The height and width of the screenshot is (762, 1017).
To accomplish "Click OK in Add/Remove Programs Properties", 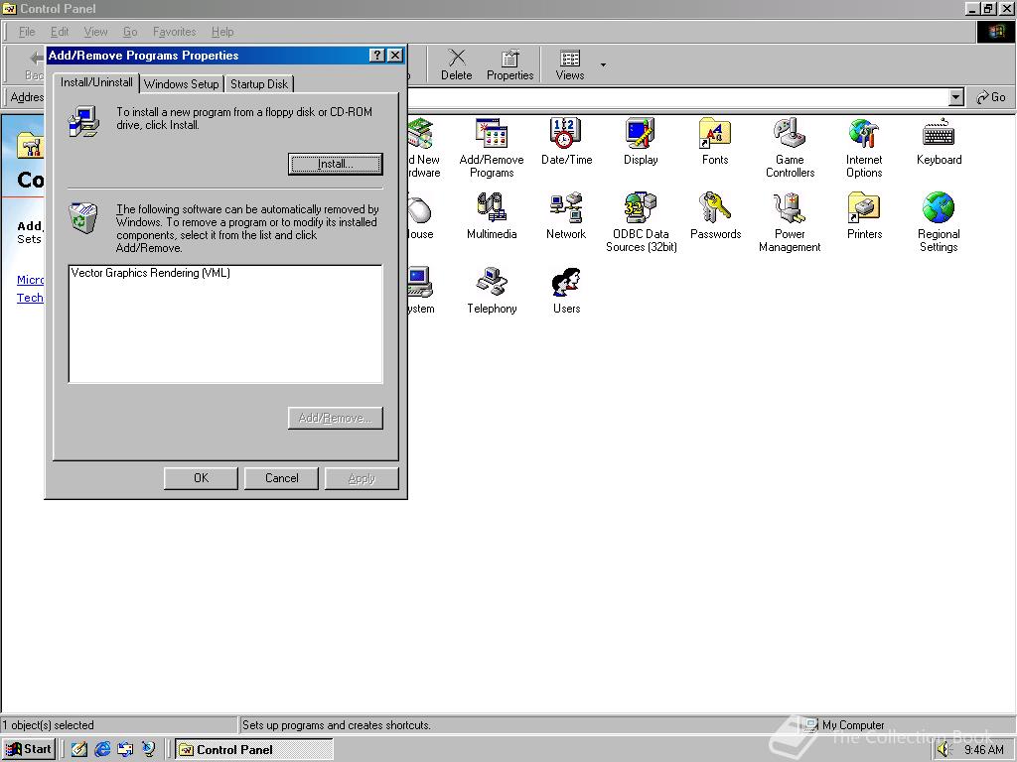I will (201, 478).
